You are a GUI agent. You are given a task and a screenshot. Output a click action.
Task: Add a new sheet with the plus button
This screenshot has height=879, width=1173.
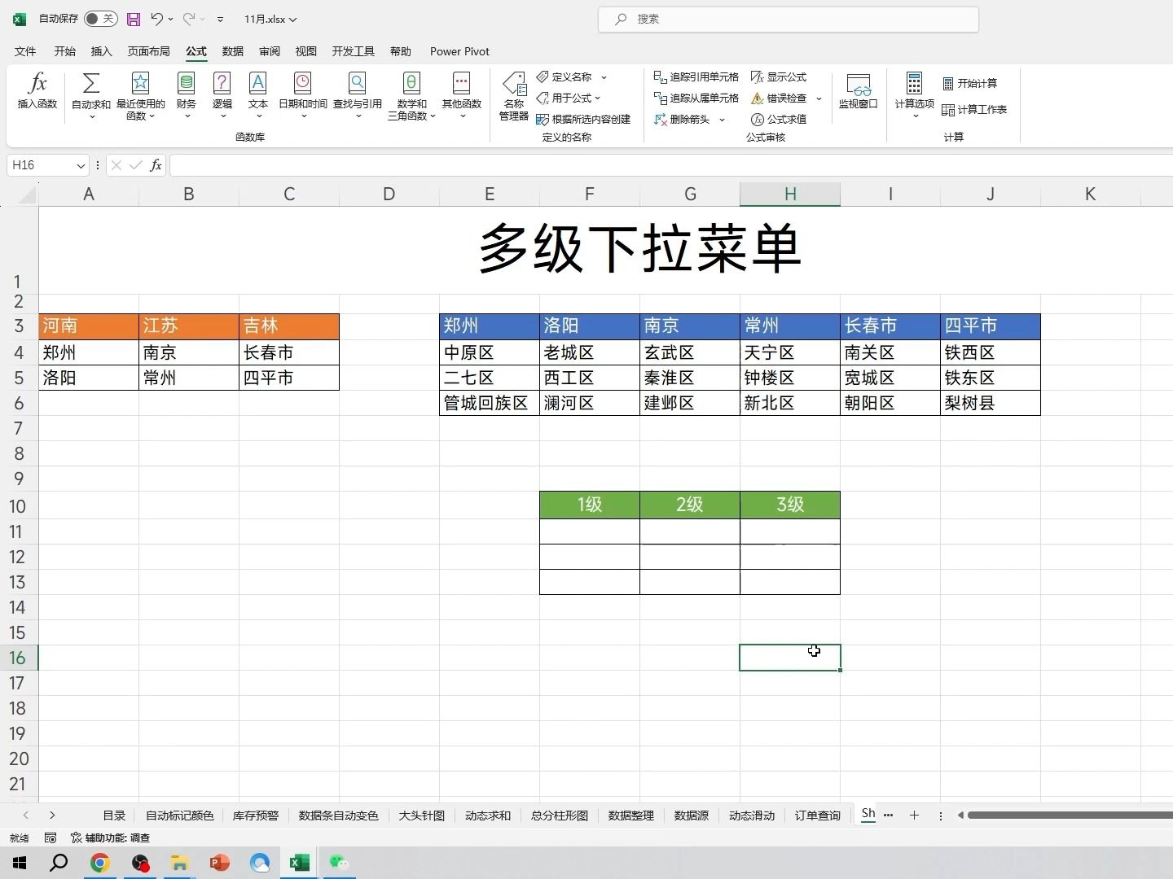click(914, 815)
